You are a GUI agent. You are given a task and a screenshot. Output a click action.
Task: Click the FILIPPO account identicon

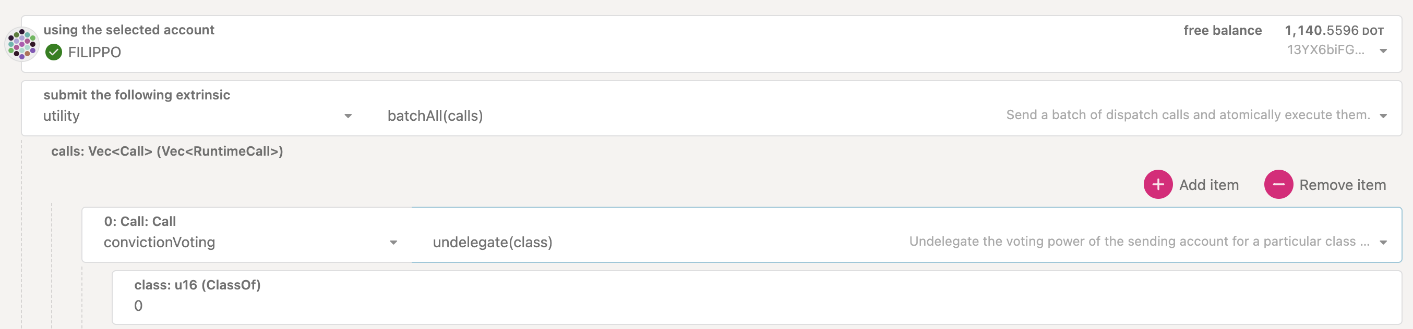[x=22, y=44]
